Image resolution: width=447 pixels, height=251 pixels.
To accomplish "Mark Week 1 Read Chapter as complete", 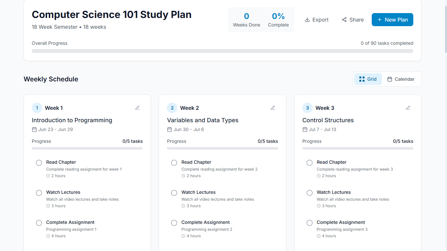I will pos(39,163).
